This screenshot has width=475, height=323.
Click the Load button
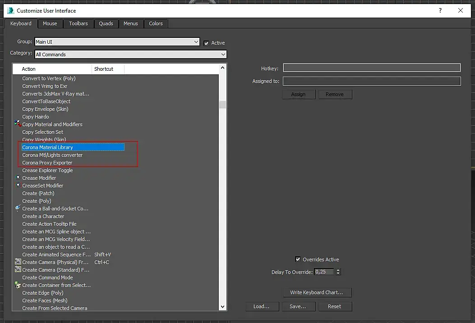[x=262, y=306]
